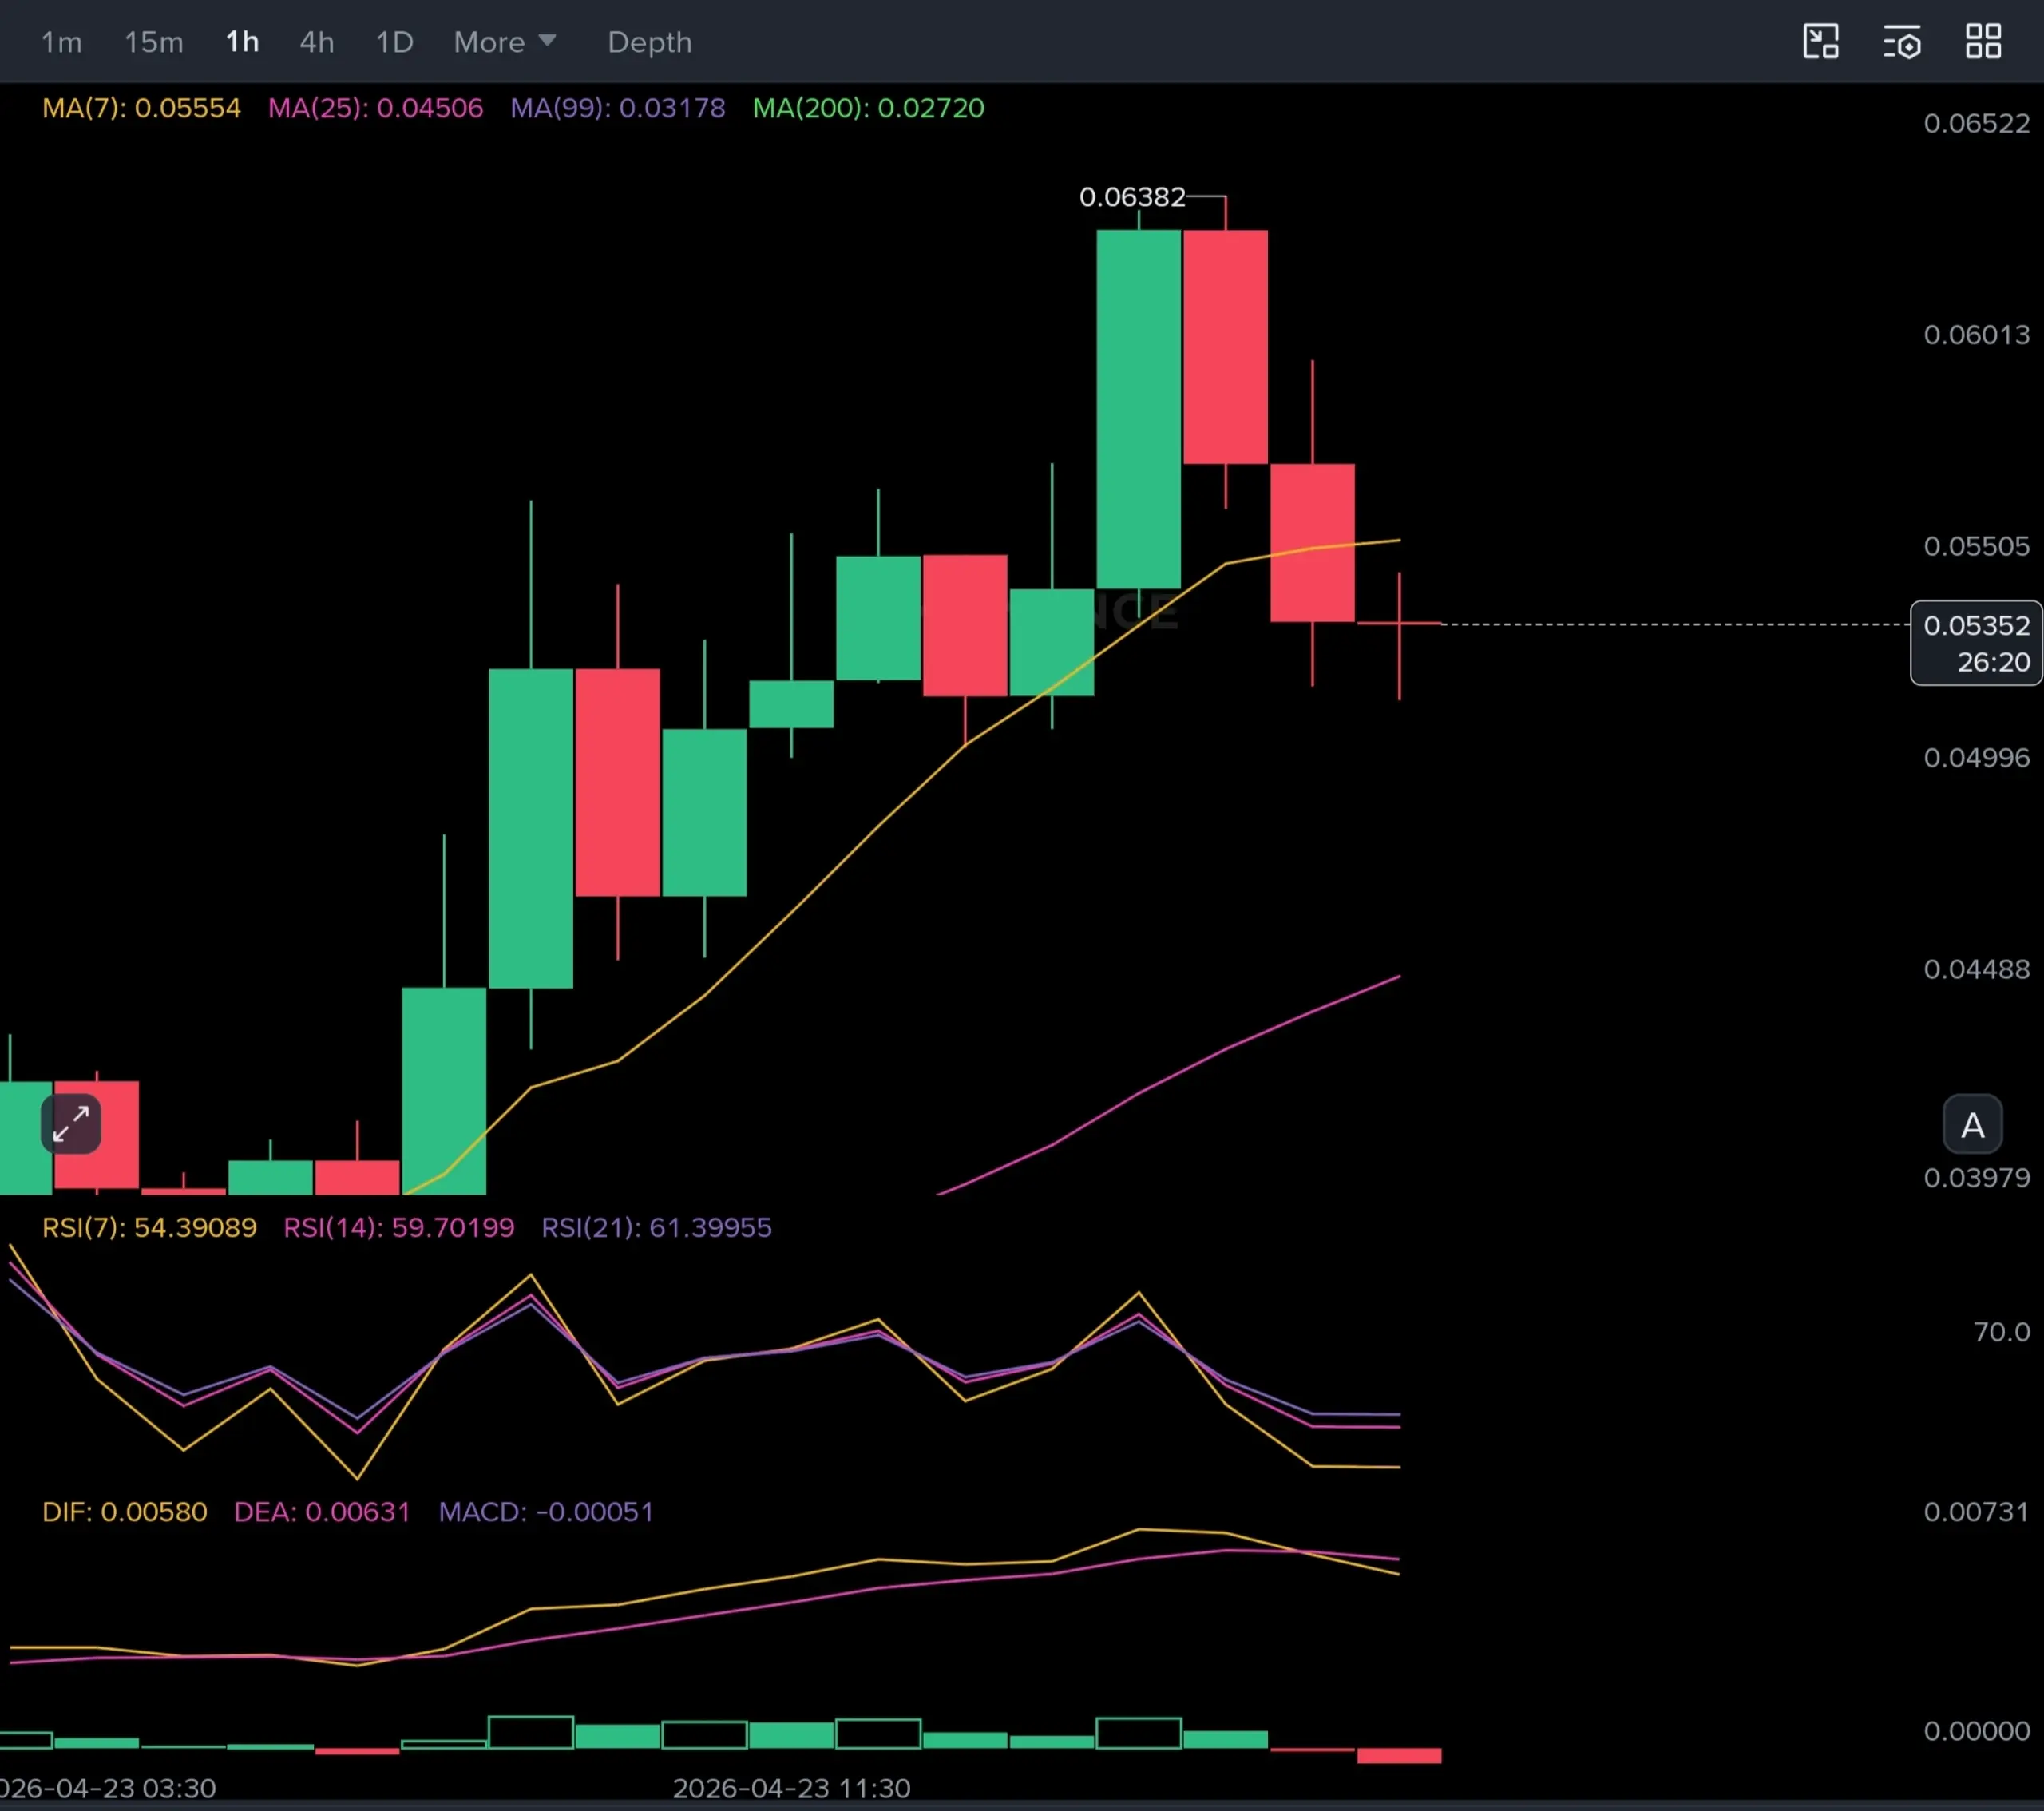Open the chart drawing tools icon
Image resolution: width=2044 pixels, height=1811 pixels.
pyautogui.click(x=1820, y=42)
